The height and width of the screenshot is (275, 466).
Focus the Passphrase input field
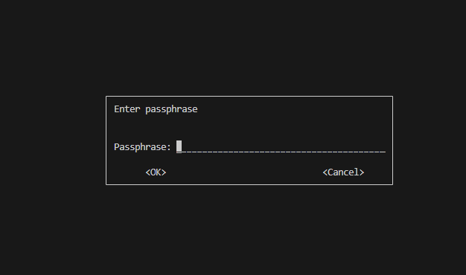click(281, 147)
